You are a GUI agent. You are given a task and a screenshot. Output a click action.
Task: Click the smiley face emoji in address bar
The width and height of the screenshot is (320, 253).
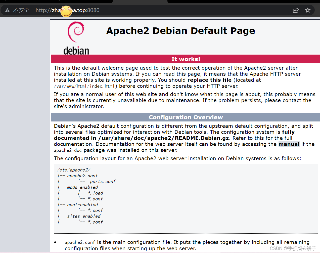pyautogui.click(x=66, y=11)
